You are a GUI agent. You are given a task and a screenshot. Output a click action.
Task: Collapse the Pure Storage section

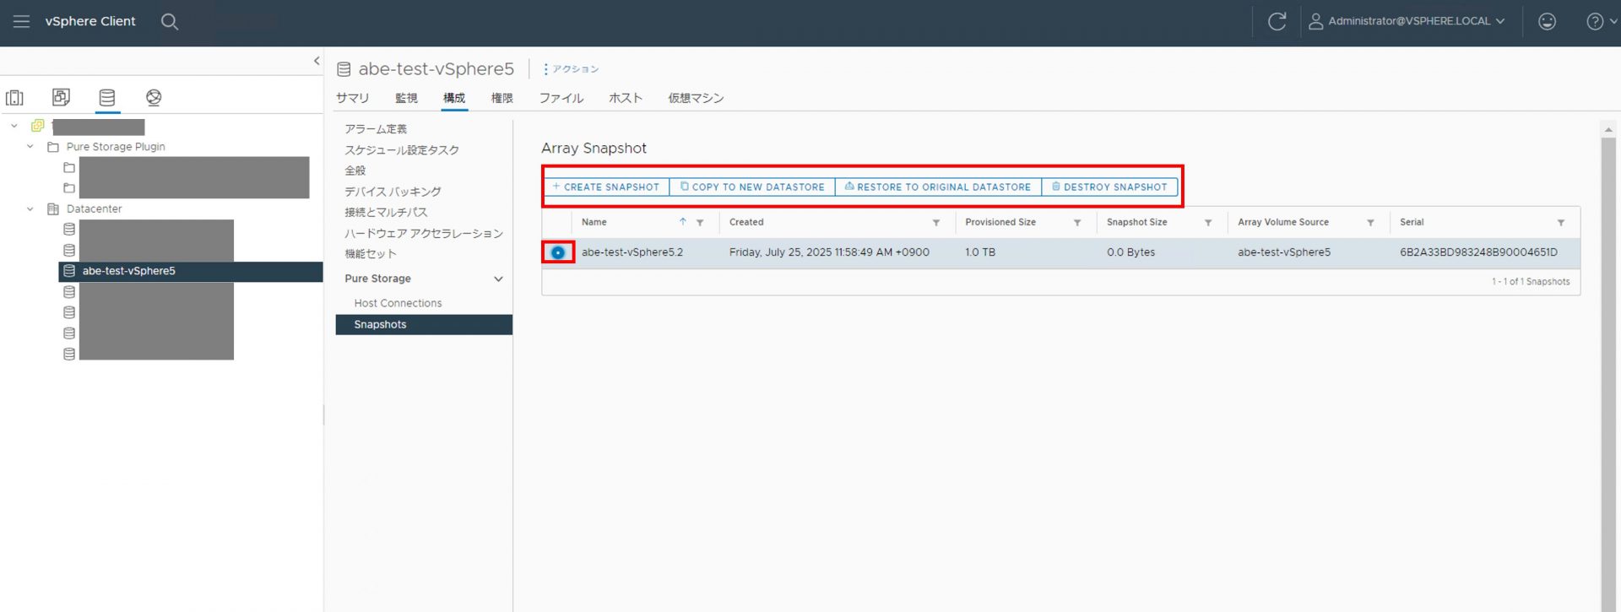(x=498, y=279)
